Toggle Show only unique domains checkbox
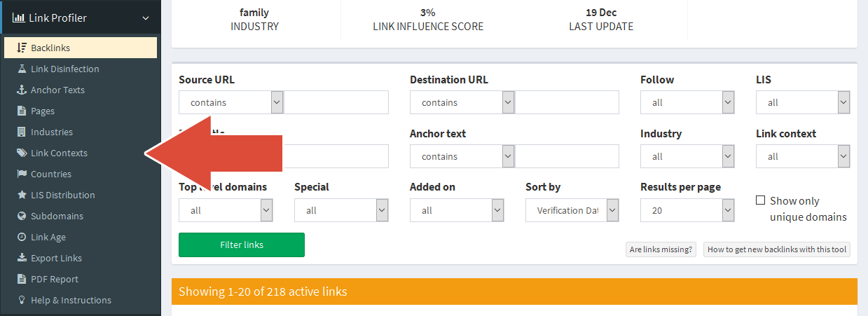The width and height of the screenshot is (868, 316). coord(760,200)
